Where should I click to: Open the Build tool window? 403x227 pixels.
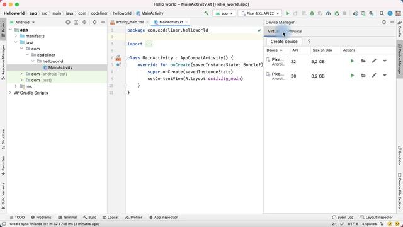(x=89, y=217)
